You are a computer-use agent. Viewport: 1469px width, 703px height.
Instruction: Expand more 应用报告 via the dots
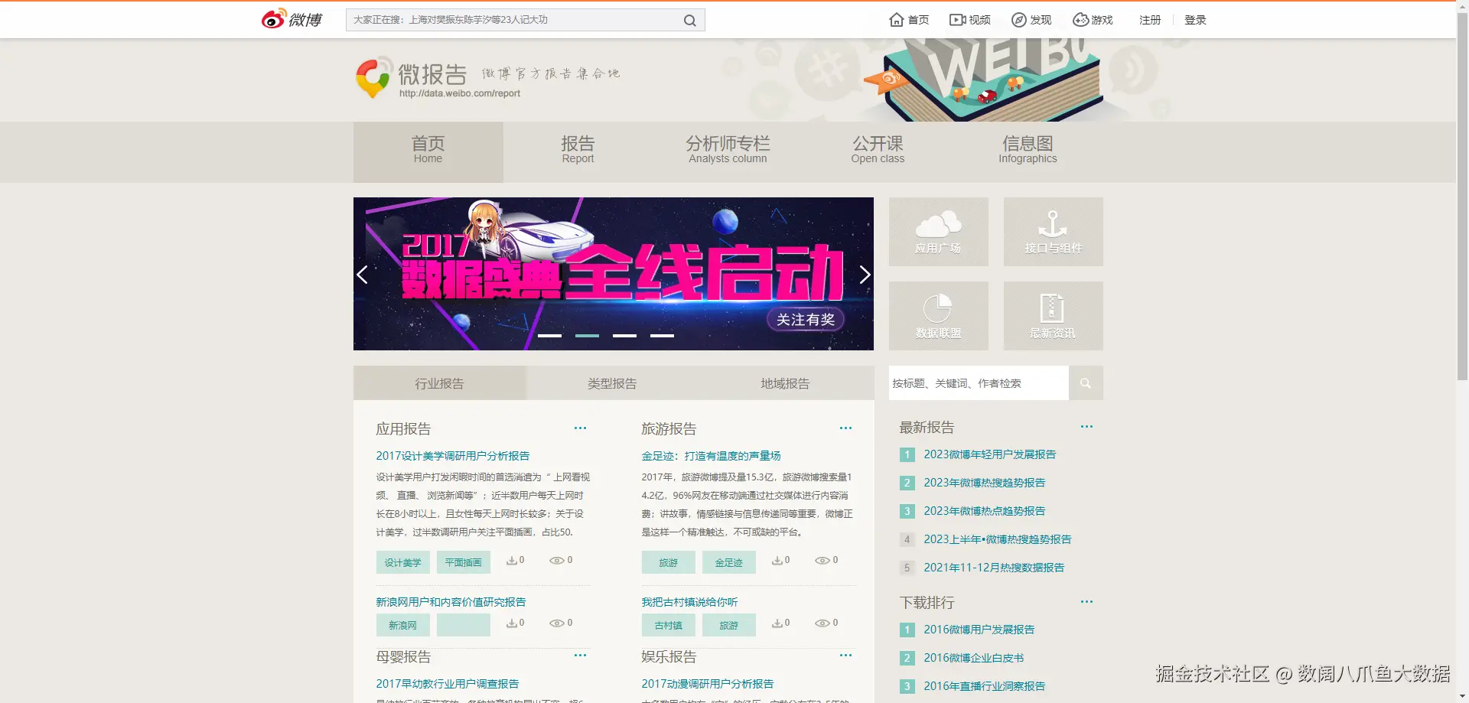pyautogui.click(x=580, y=428)
